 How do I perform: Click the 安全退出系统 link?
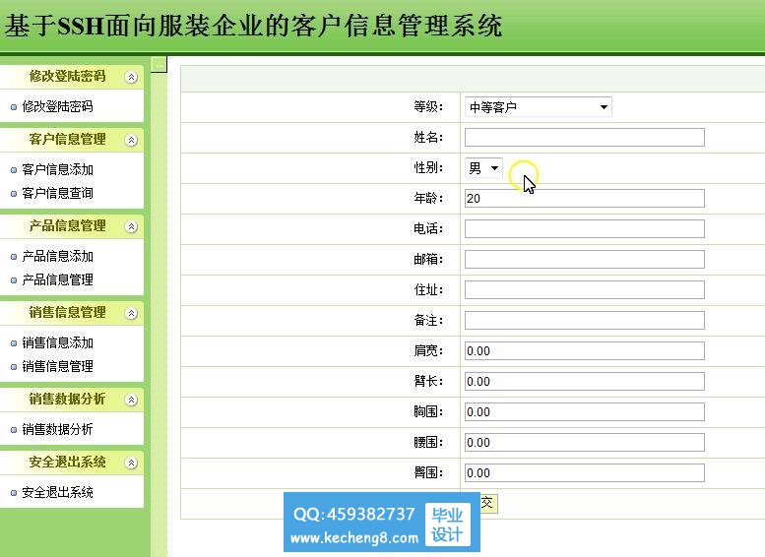57,492
